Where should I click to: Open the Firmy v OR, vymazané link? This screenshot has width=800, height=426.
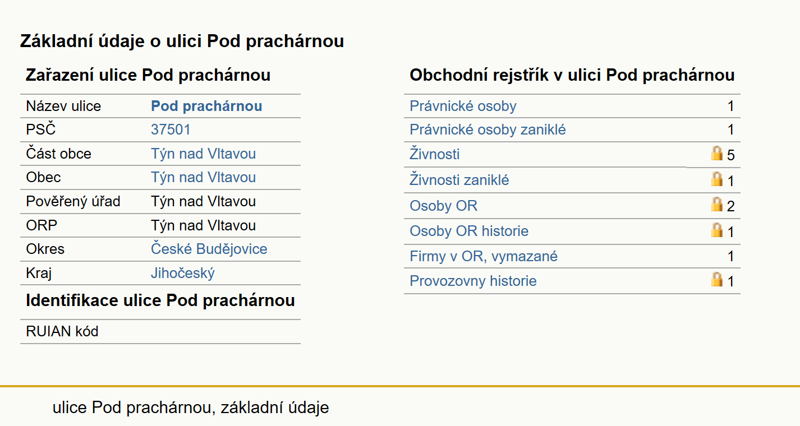click(484, 257)
